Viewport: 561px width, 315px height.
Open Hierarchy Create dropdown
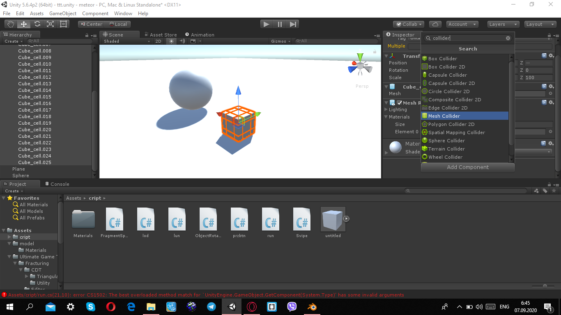(13, 41)
